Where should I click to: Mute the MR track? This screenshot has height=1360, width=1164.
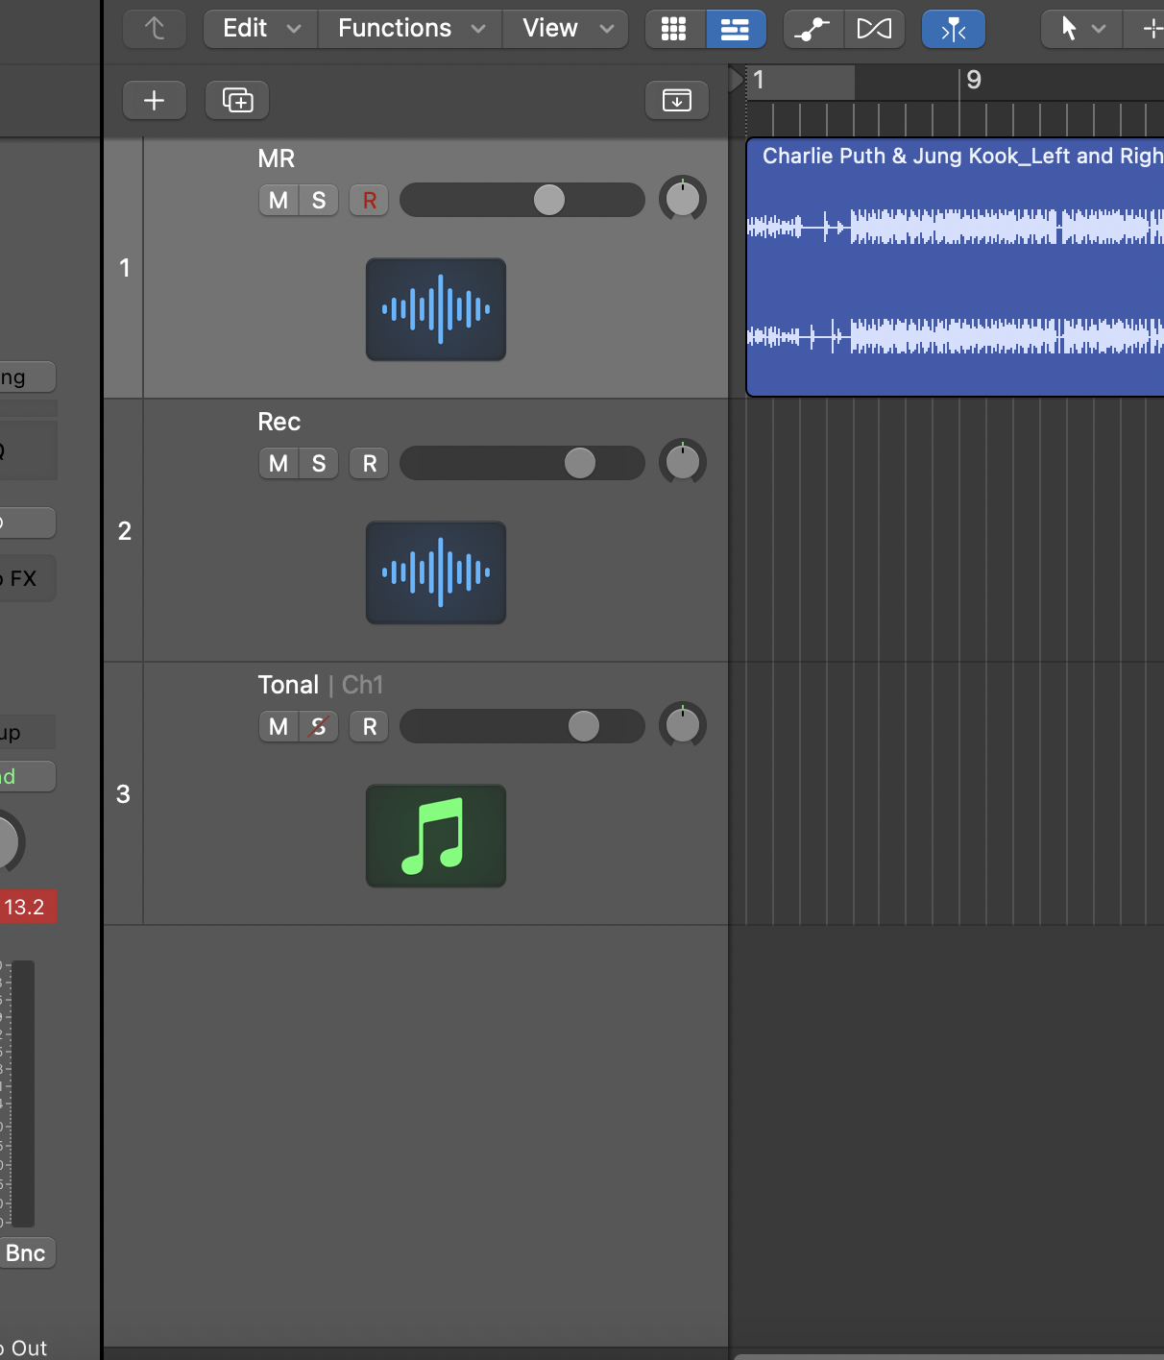(279, 201)
